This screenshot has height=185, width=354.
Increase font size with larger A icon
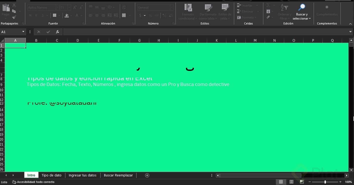(x=75, y=8)
